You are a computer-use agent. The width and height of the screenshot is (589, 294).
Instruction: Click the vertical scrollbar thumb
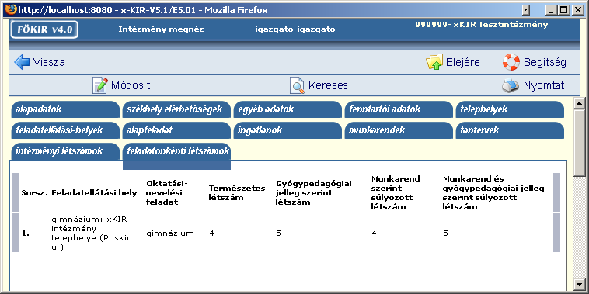click(579, 143)
